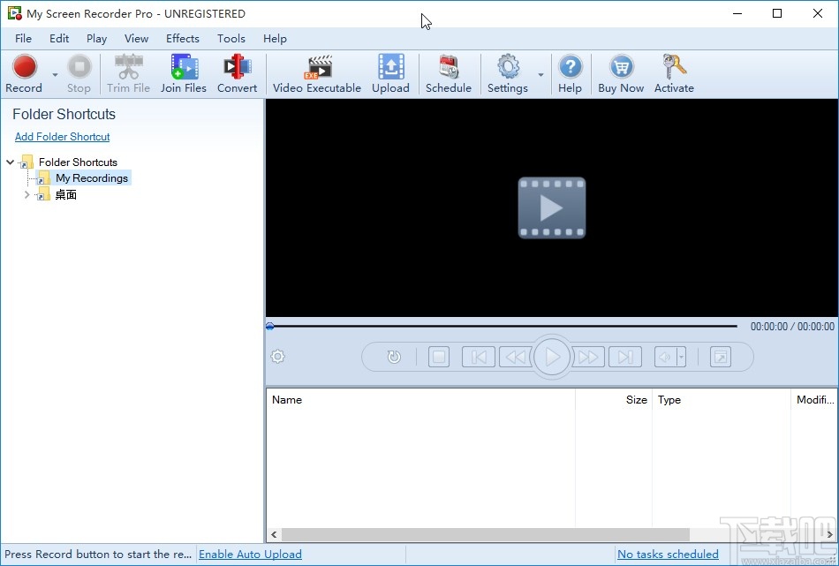
Task: Click the Activate keys icon
Action: point(674,74)
